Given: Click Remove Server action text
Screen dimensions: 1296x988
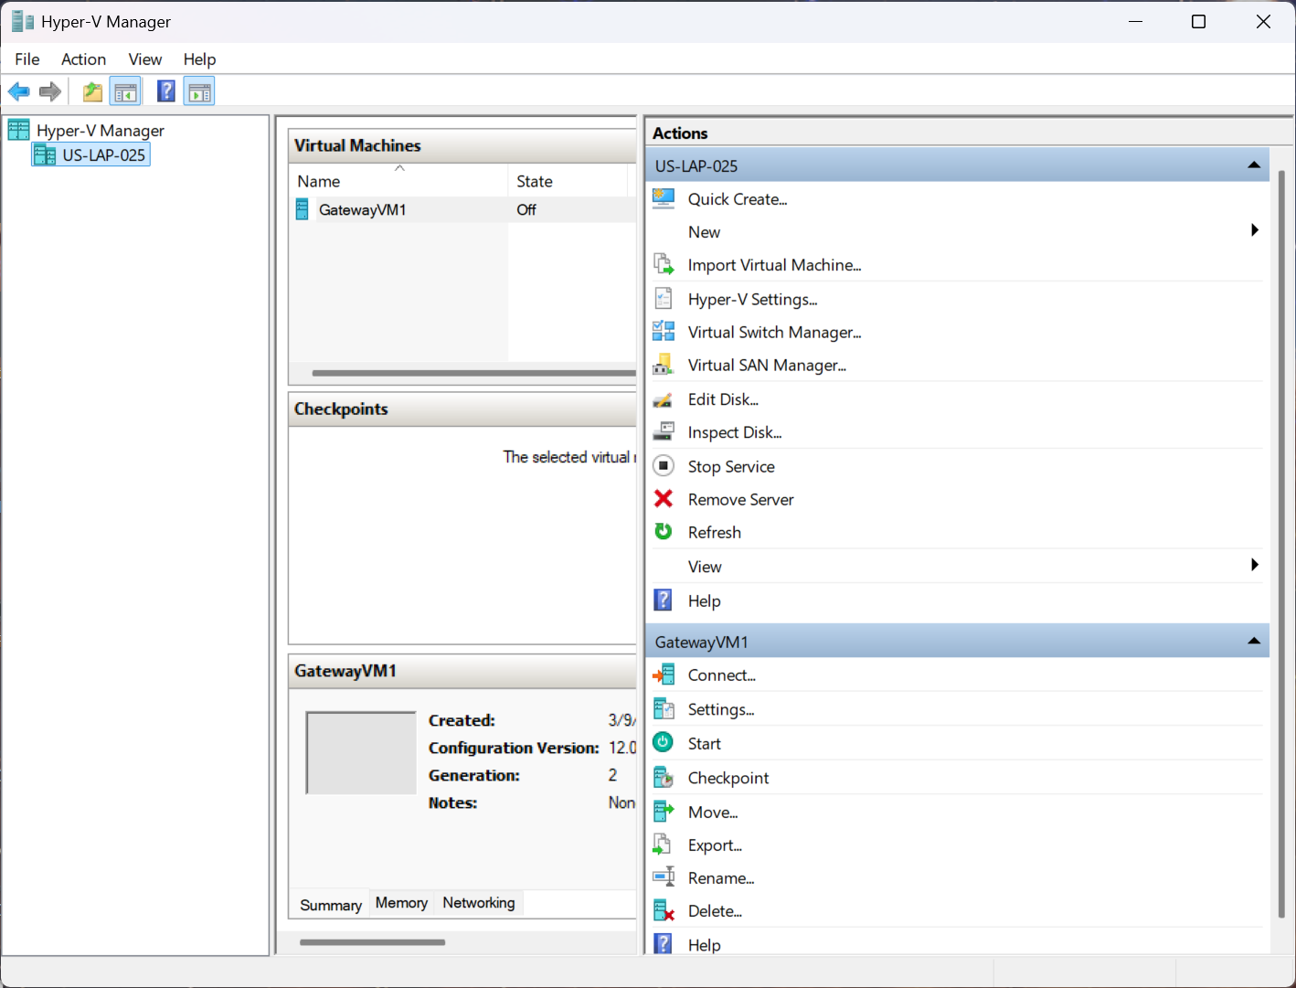Looking at the screenshot, I should click(x=741, y=500).
